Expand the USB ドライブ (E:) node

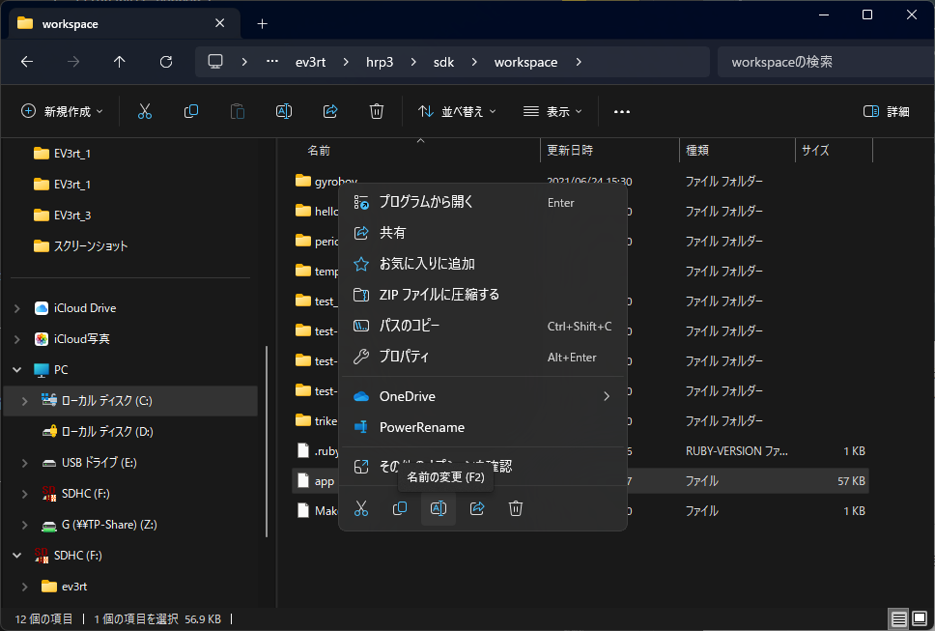pos(24,463)
